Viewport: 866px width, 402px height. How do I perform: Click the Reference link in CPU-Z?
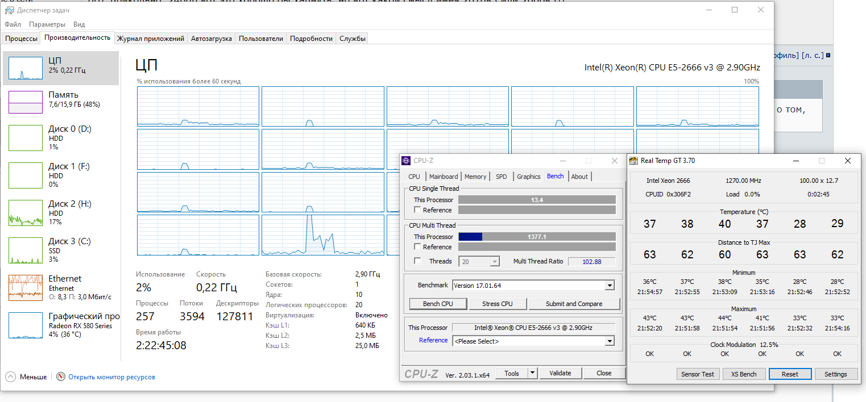tap(433, 340)
